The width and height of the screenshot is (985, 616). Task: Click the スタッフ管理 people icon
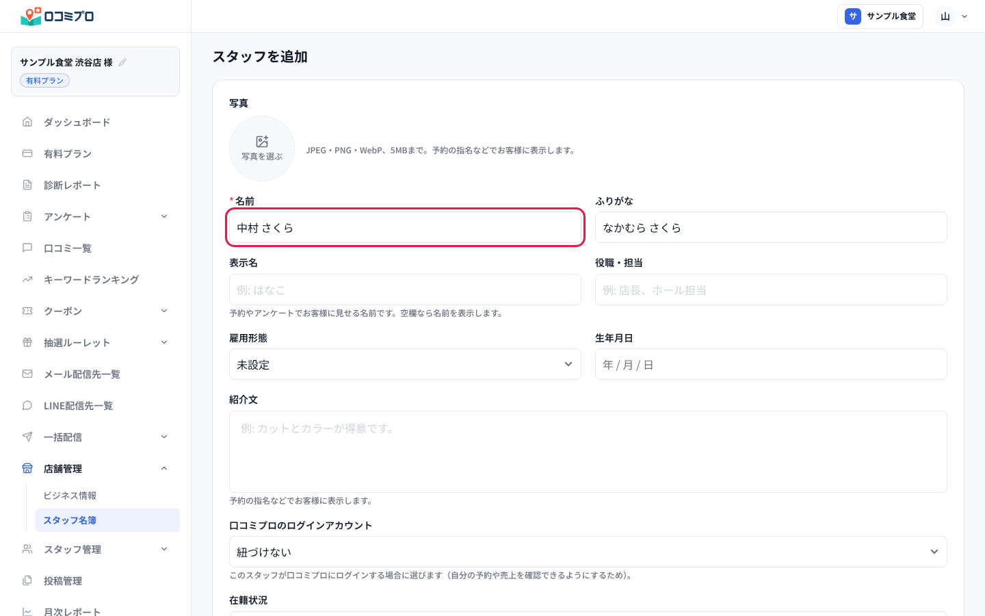coord(27,549)
